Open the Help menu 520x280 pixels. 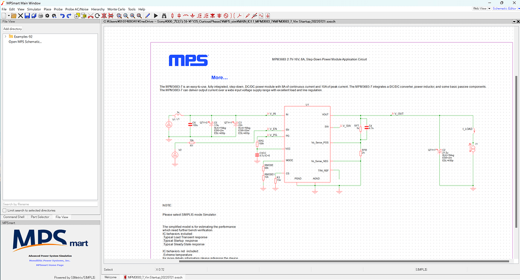pos(142,9)
